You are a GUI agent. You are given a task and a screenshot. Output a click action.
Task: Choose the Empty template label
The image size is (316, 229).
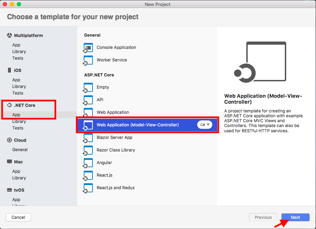point(103,87)
